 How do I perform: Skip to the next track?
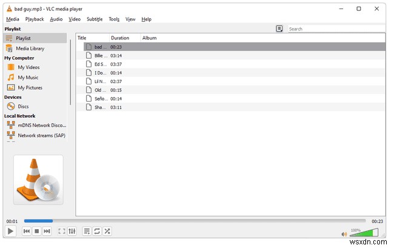(x=47, y=231)
